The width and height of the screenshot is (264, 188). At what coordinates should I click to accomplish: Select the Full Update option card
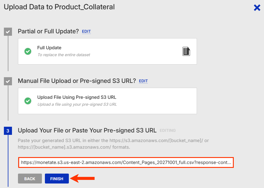coord(107,51)
